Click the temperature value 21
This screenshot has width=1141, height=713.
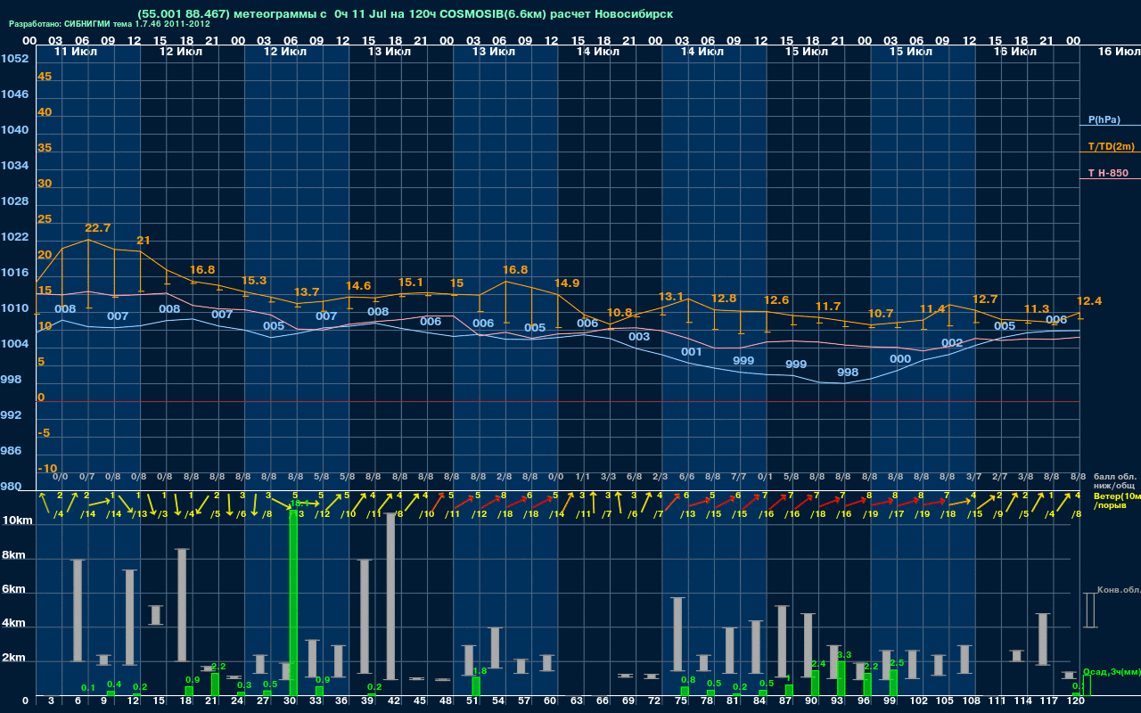click(143, 241)
